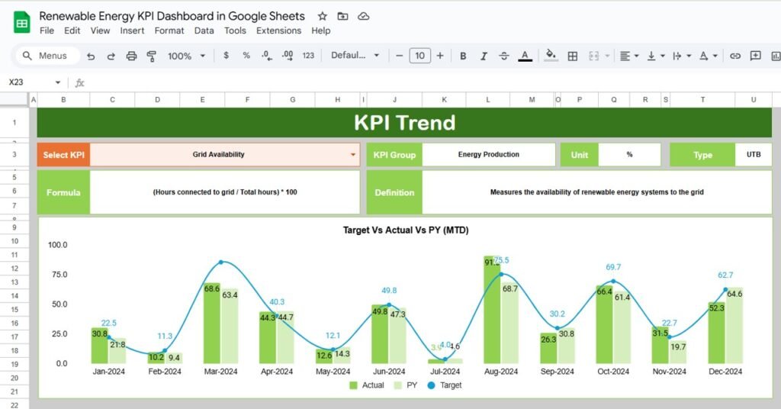The height and width of the screenshot is (409, 781).
Task: Open the Select KPI dropdown arrow
Action: tap(353, 154)
